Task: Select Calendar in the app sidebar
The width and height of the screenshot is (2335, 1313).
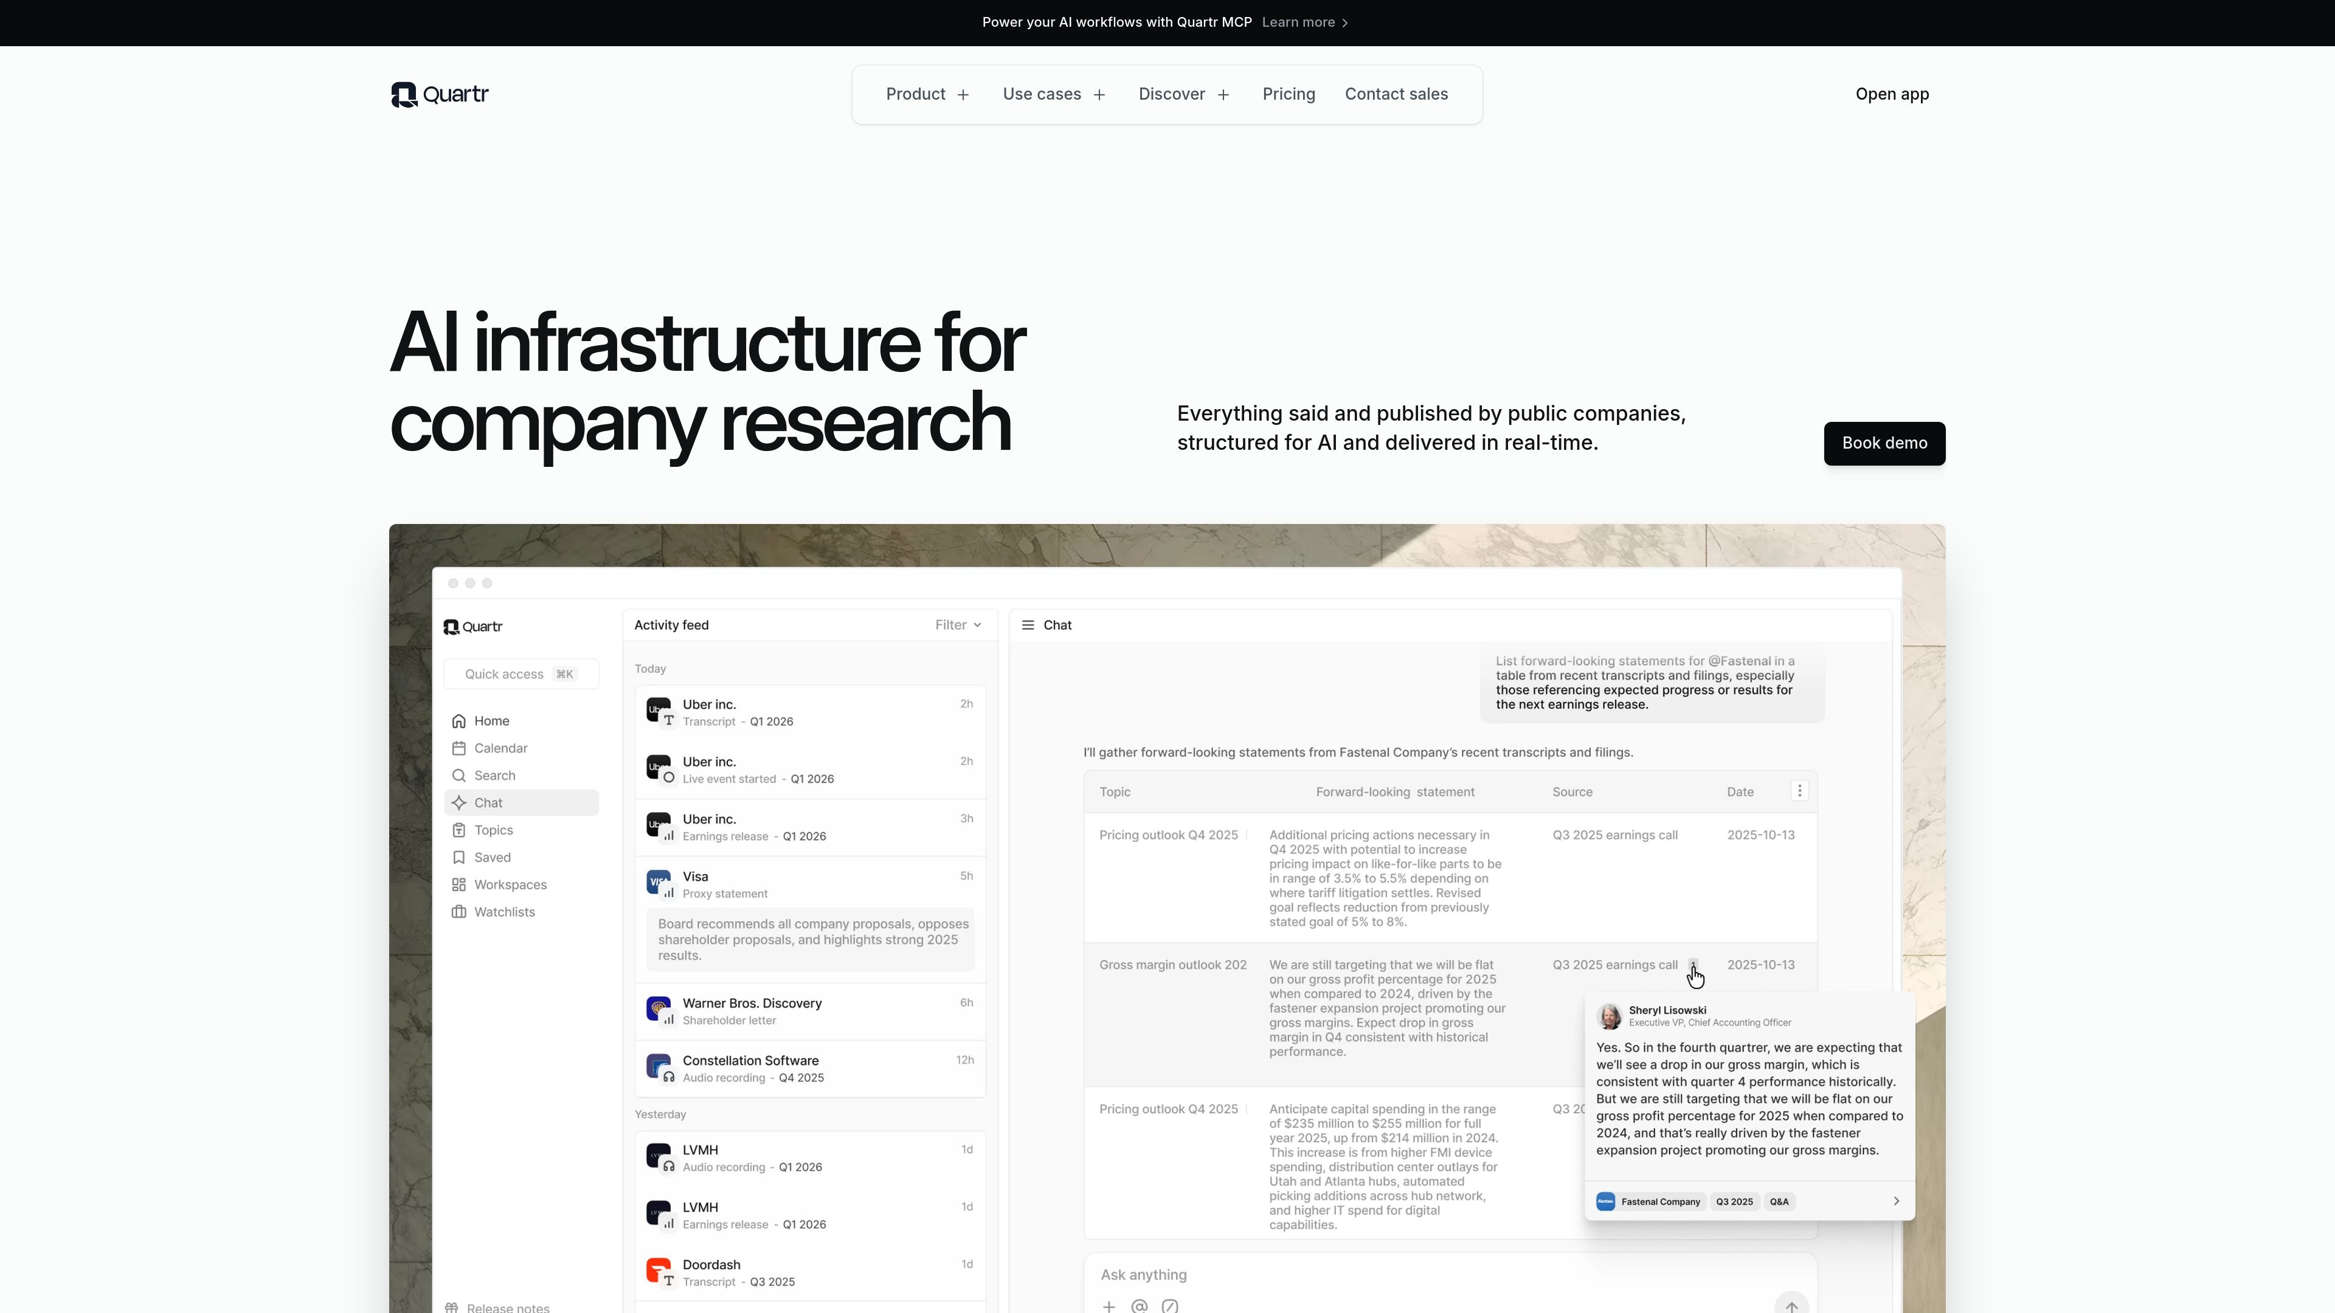Action: (521, 748)
